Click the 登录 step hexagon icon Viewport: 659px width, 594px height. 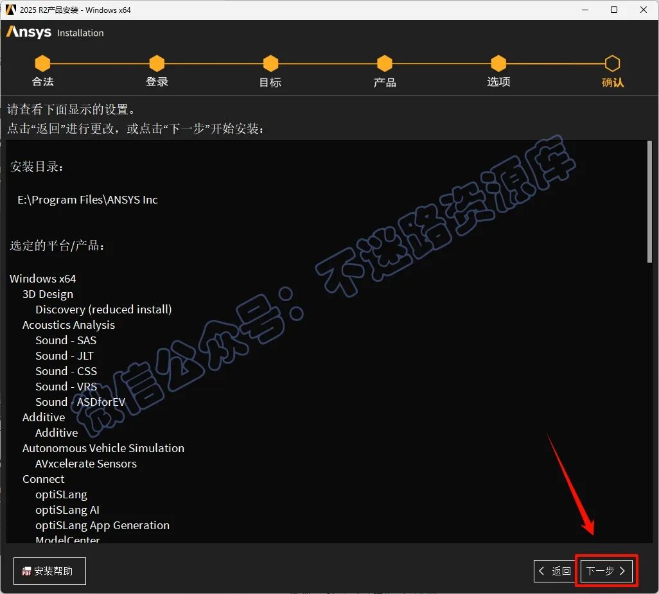[x=157, y=64]
